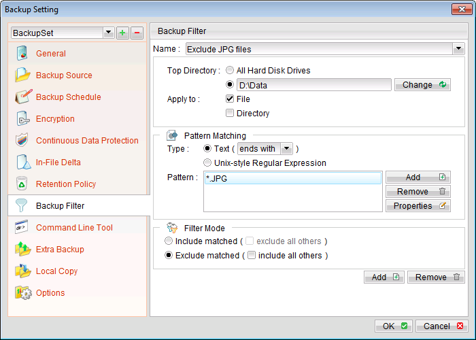
Task: Click Add pattern button
Action: (x=418, y=177)
